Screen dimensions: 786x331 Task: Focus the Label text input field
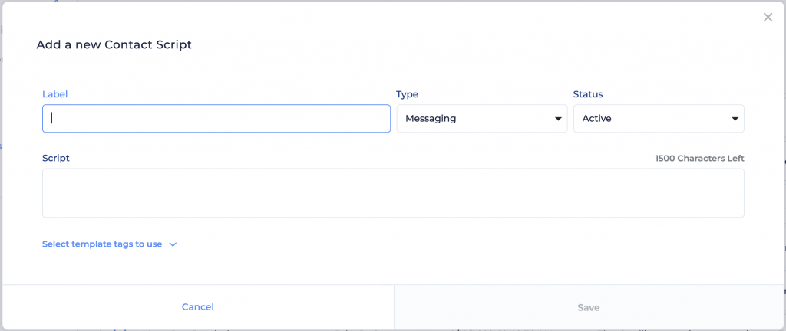[x=216, y=119]
